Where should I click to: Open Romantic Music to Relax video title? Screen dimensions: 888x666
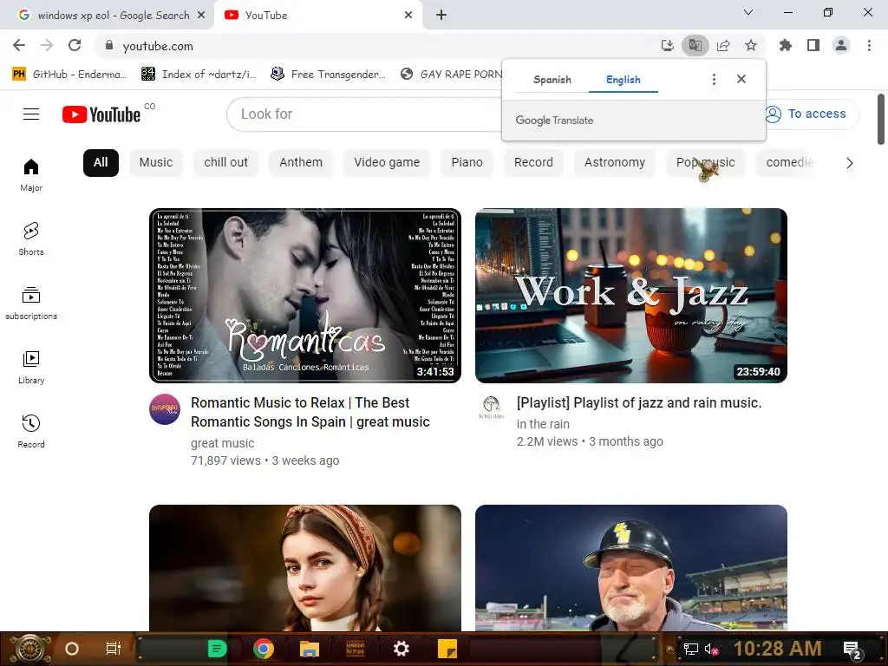point(310,412)
